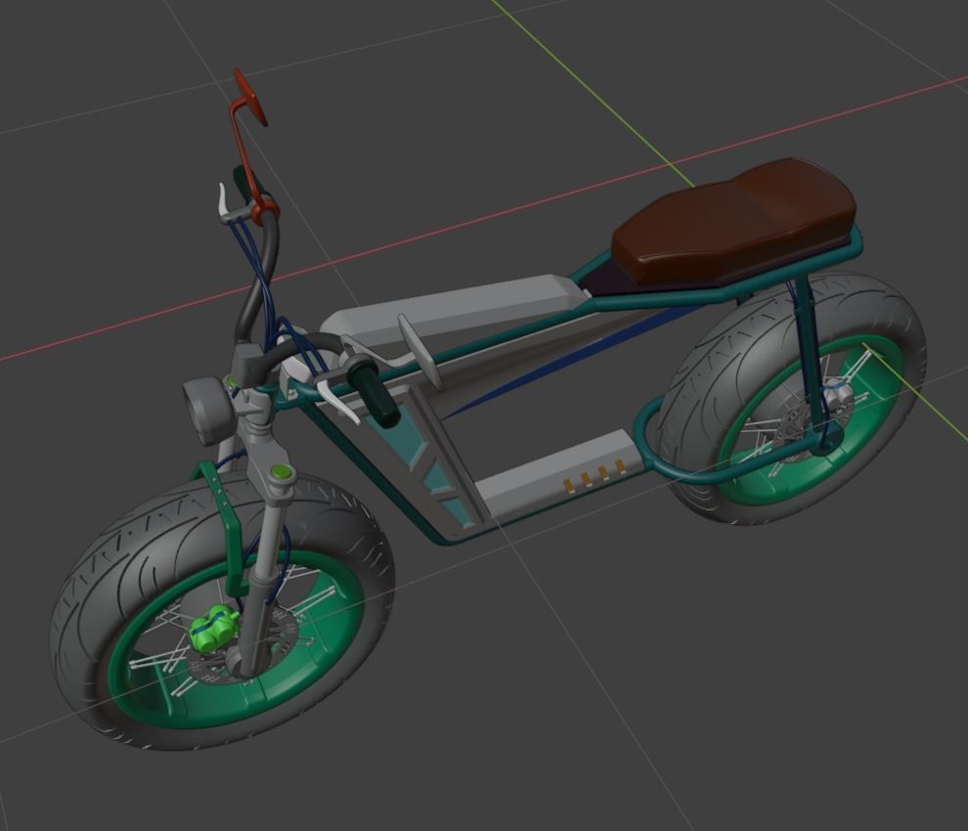Select the red rear-view mirror
The width and height of the screenshot is (968, 831).
click(x=250, y=98)
